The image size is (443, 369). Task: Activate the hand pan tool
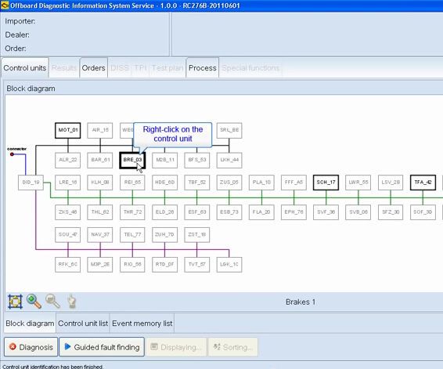click(72, 302)
